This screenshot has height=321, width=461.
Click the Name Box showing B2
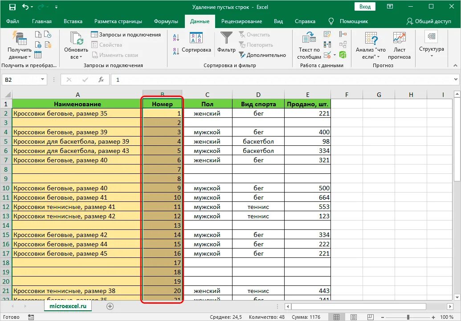coord(21,80)
